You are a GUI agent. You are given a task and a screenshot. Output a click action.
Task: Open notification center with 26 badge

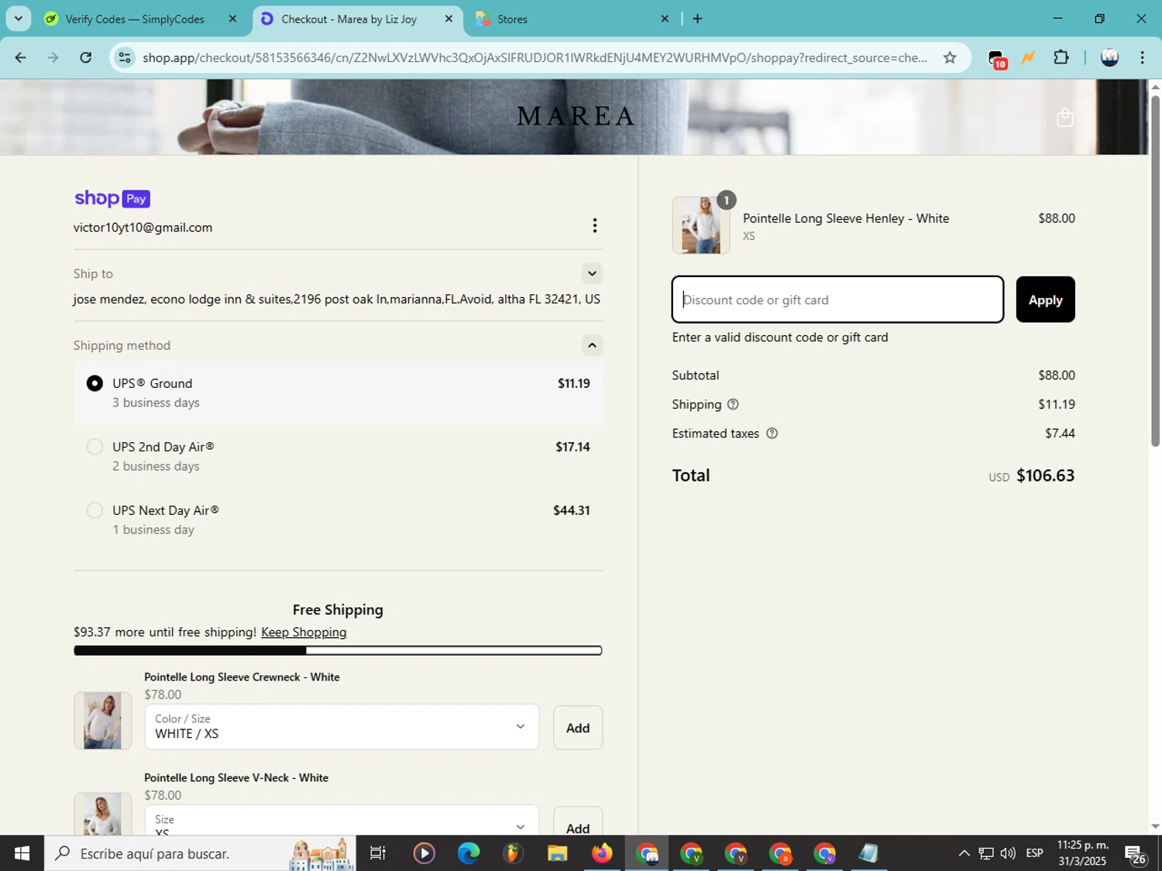click(x=1136, y=854)
